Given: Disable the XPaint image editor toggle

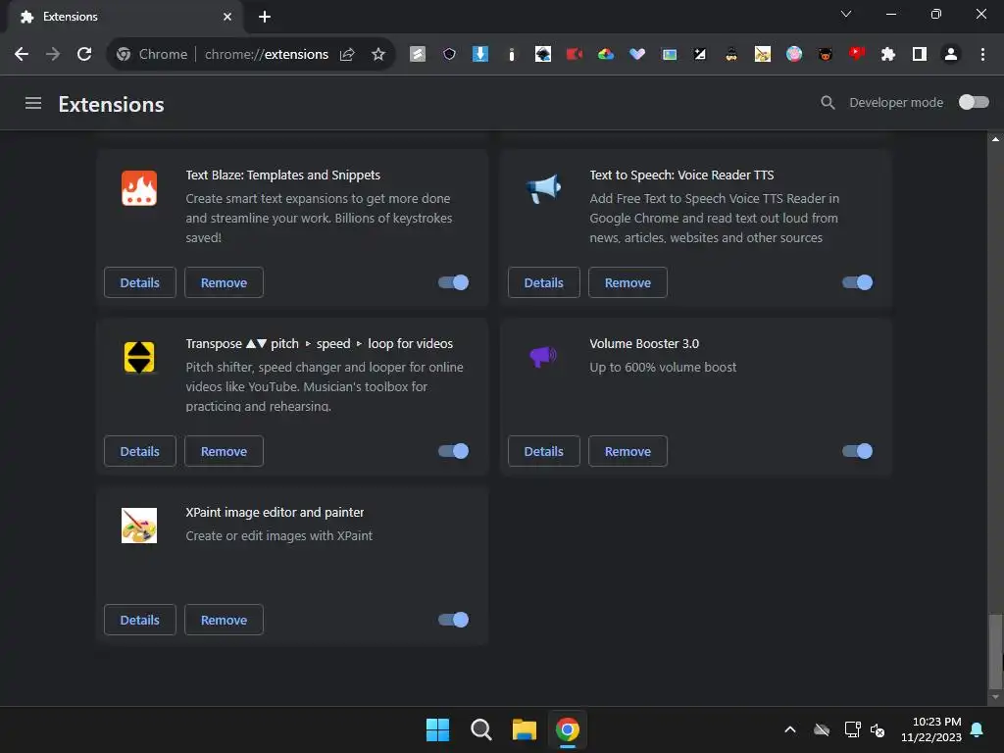Looking at the screenshot, I should [453, 620].
